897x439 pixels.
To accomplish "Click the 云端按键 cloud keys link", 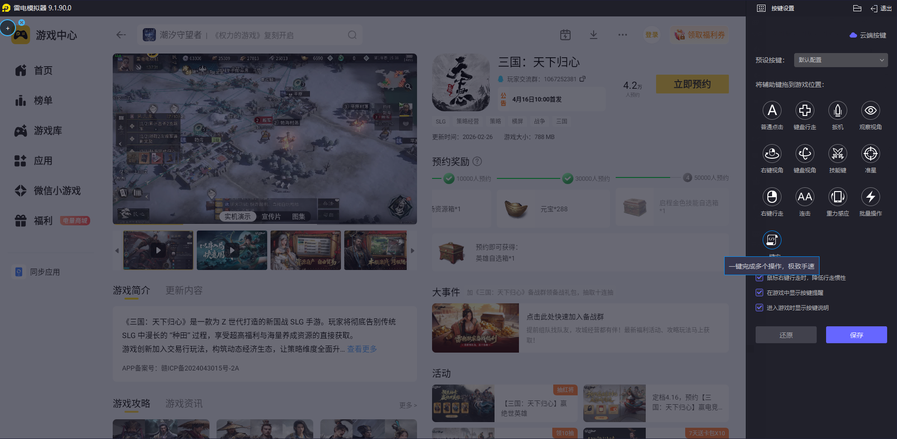I will click(868, 35).
